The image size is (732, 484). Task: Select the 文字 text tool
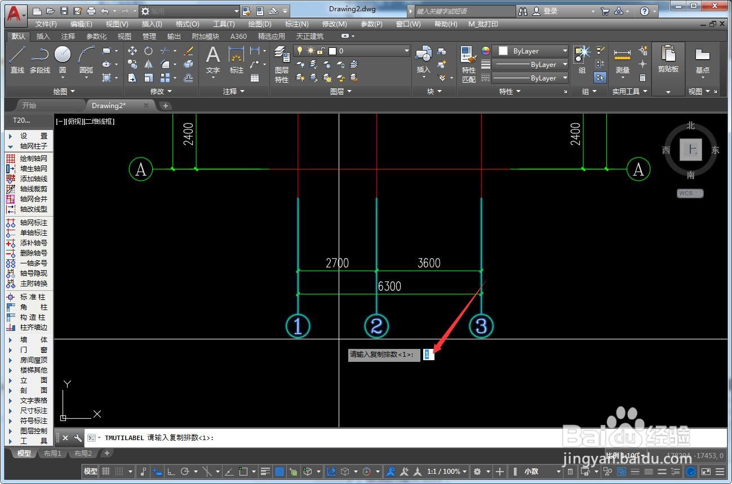[212, 60]
